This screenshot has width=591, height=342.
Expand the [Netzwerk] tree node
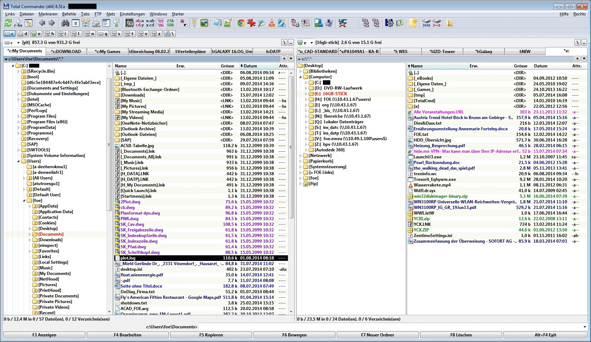pyautogui.click(x=301, y=156)
